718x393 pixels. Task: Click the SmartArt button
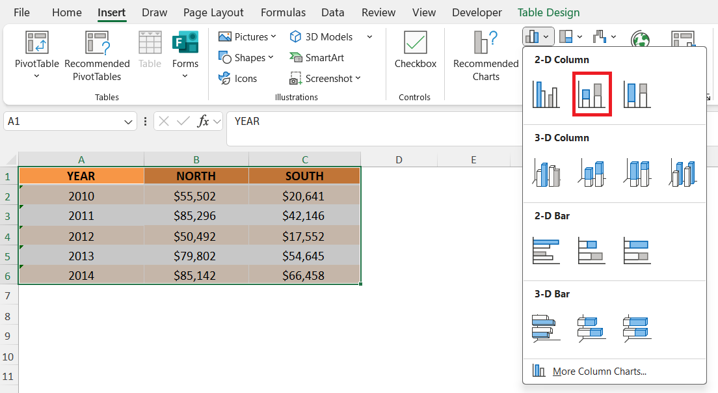[x=317, y=58]
